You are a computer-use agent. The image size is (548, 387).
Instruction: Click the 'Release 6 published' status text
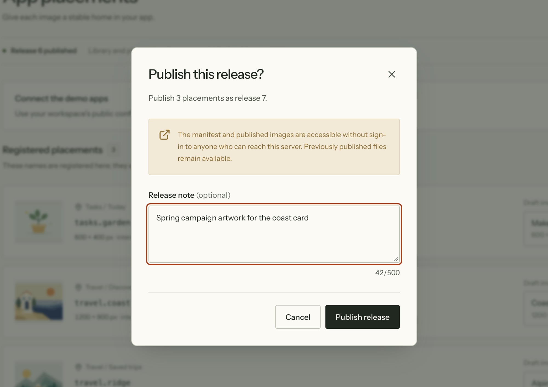click(x=44, y=51)
